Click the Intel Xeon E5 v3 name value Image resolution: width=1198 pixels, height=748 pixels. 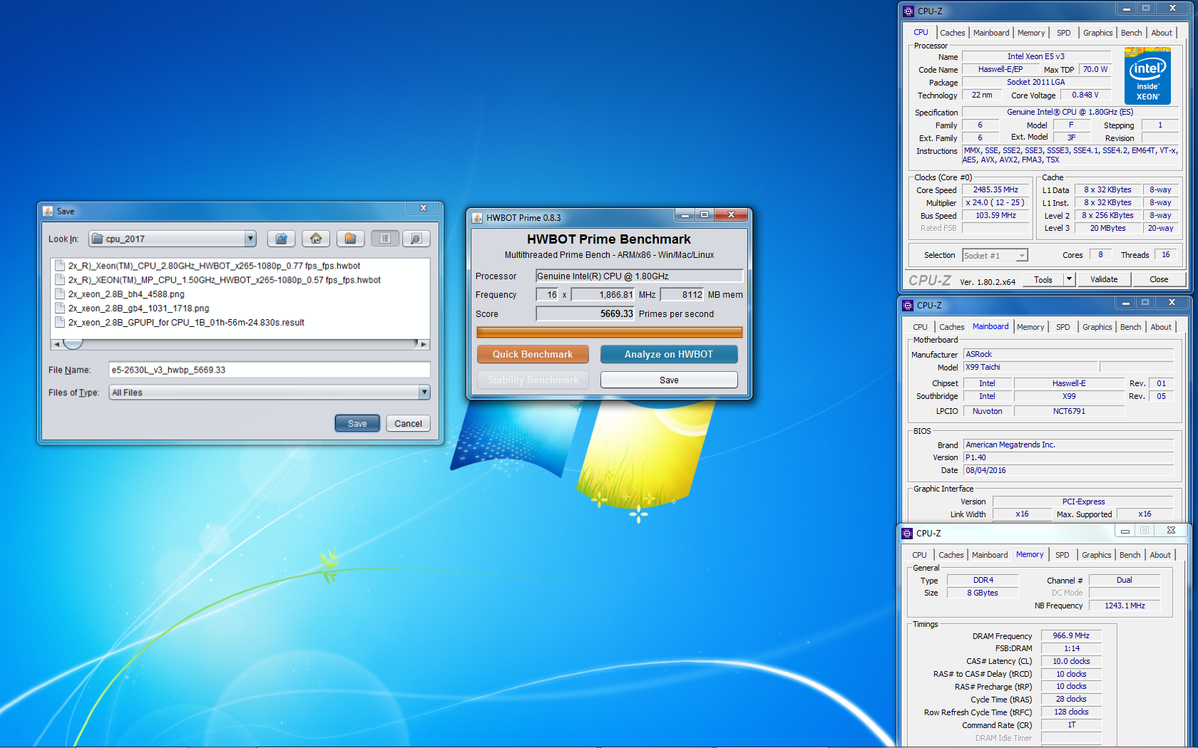point(1036,56)
